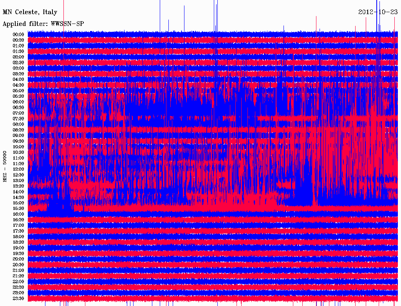Select the 15:30 time row label
401x306 pixels.
[18, 209]
